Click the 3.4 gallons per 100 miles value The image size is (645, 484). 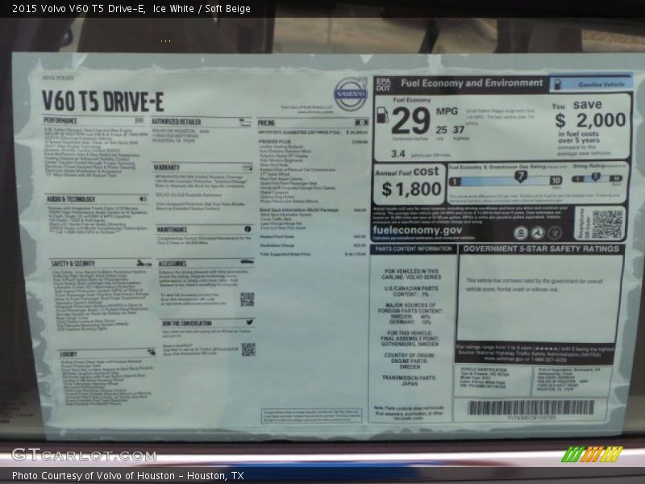[398, 154]
